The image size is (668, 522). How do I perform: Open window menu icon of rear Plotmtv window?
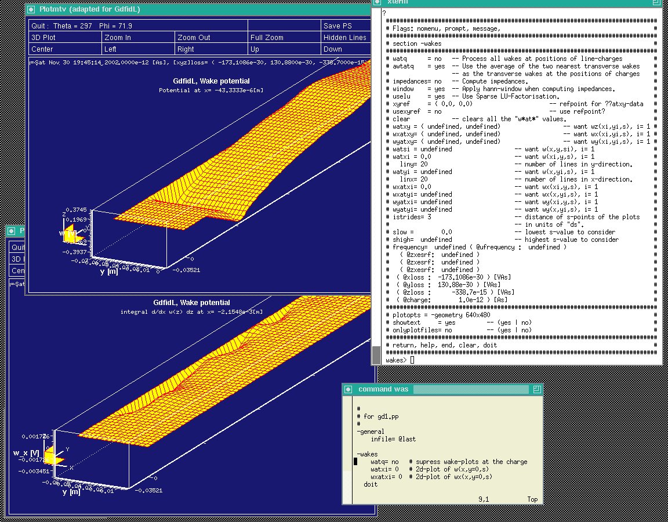[x=12, y=231]
